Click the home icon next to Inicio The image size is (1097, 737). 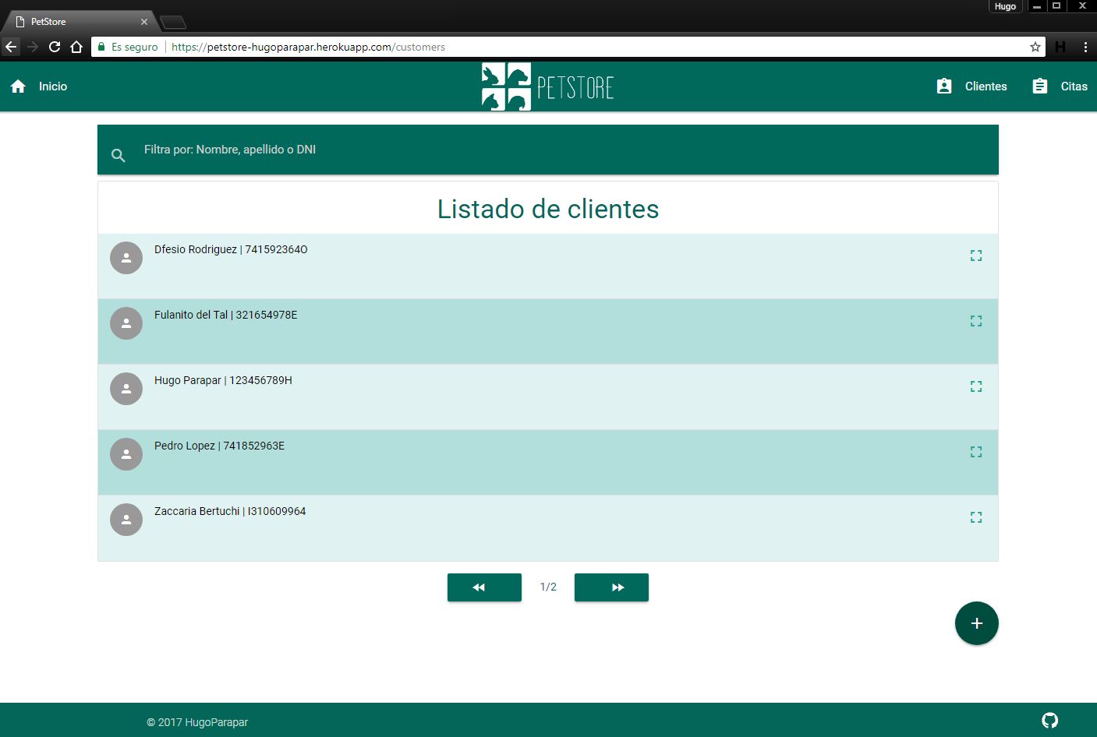[18, 86]
